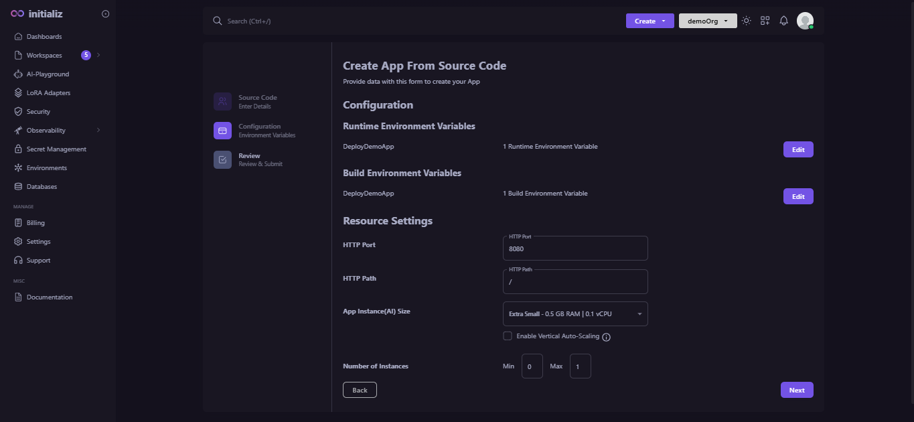Click the 'Resource Settings' heading
The width and height of the screenshot is (914, 422).
click(388, 221)
